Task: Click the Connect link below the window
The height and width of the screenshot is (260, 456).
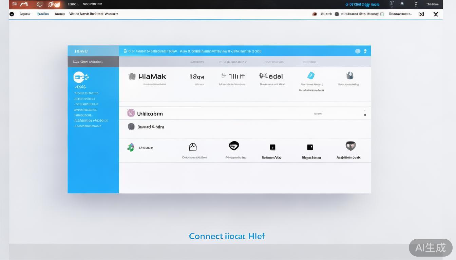Action: (227, 236)
